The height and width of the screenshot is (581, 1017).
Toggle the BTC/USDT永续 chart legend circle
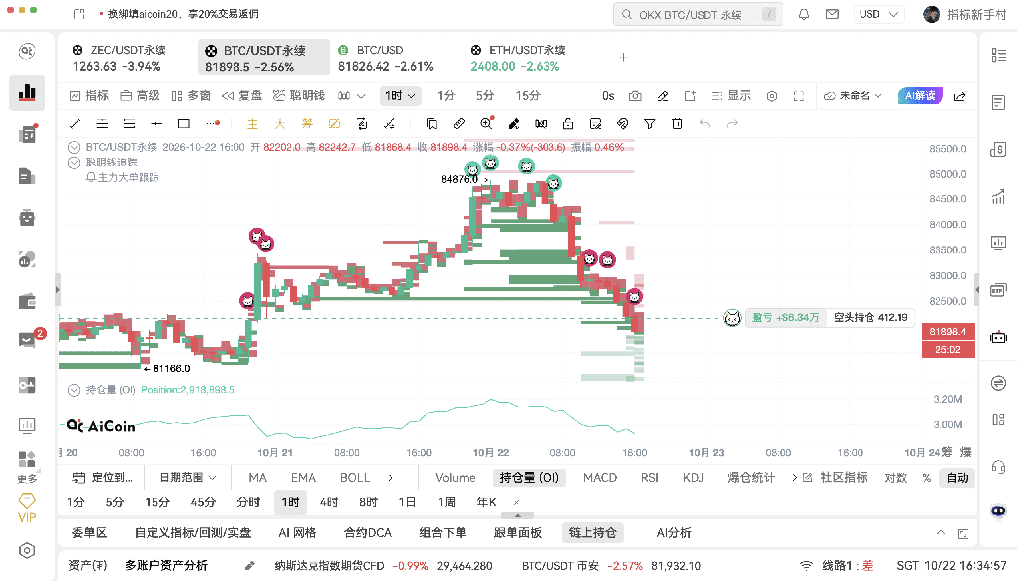pos(74,147)
